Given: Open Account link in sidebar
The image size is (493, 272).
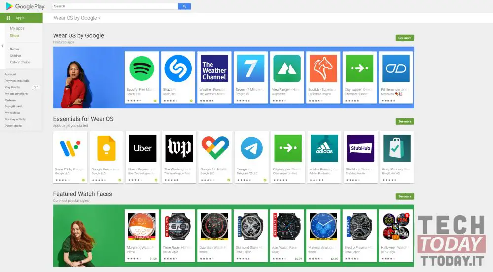Looking at the screenshot, I should click(10, 74).
